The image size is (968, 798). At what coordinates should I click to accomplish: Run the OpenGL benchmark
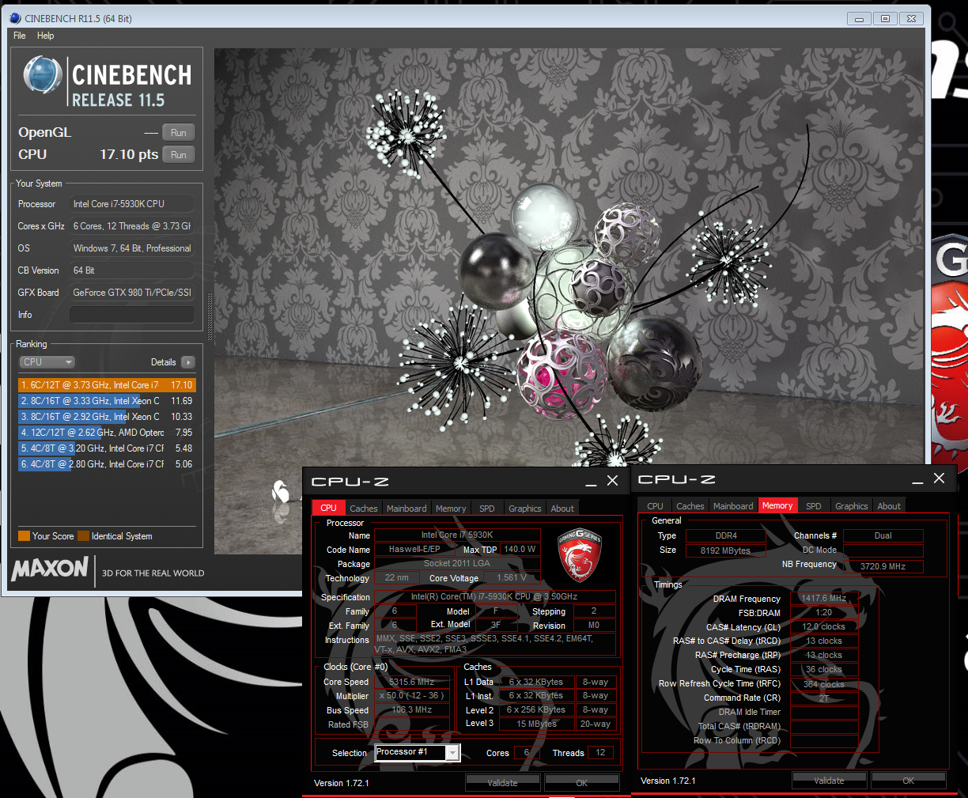click(x=179, y=133)
